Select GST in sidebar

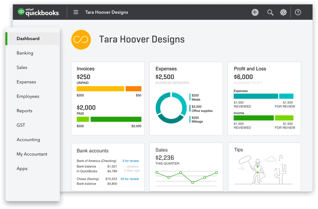click(x=21, y=125)
